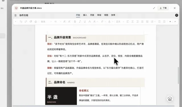This screenshot has height=107, width=182.
Task: Apply the highlighter pen color
Action: 102,22
